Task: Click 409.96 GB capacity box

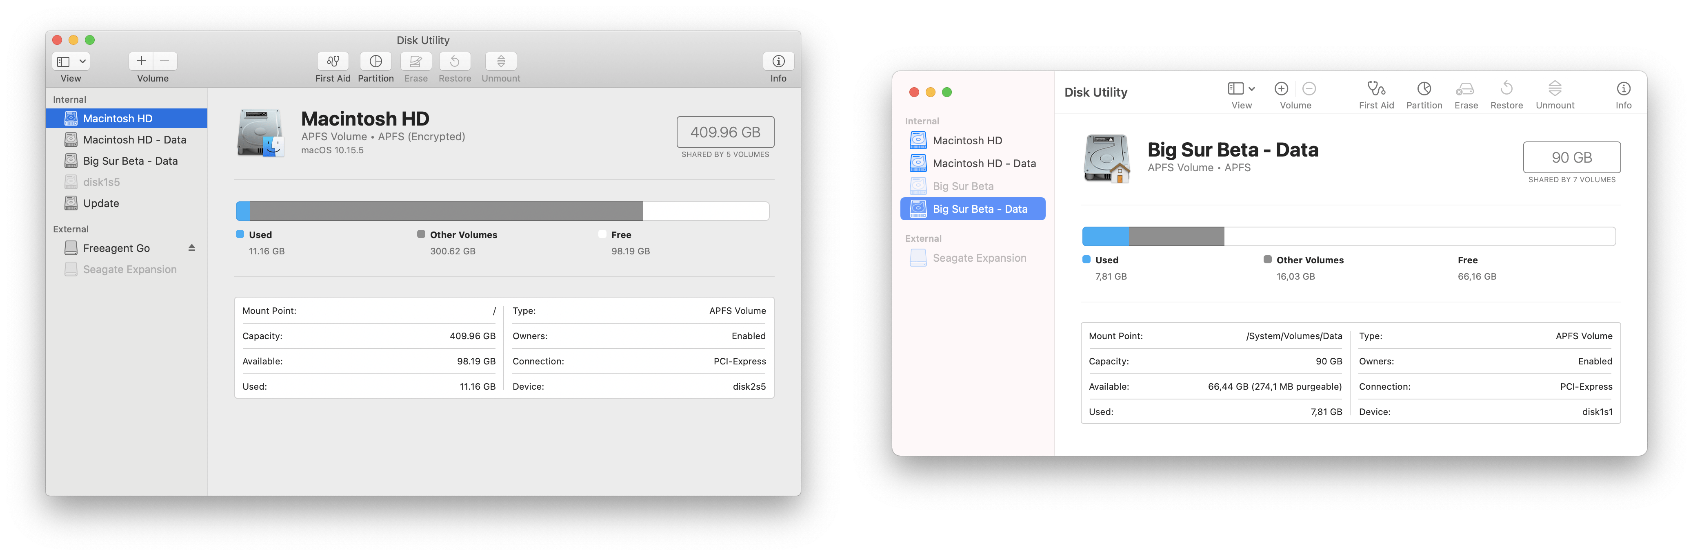Action: pyautogui.click(x=725, y=132)
